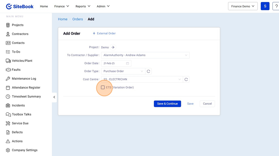Viewport: 279px width, 156px height.
Task: Expand the Cost Centre dropdown
Action: (142, 79)
